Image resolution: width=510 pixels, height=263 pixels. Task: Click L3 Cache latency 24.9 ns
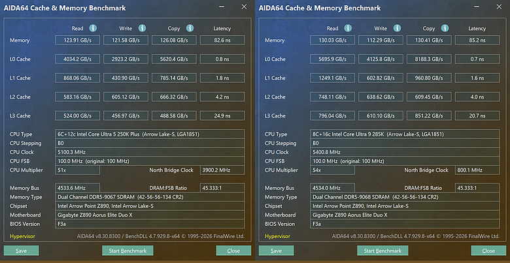point(222,116)
